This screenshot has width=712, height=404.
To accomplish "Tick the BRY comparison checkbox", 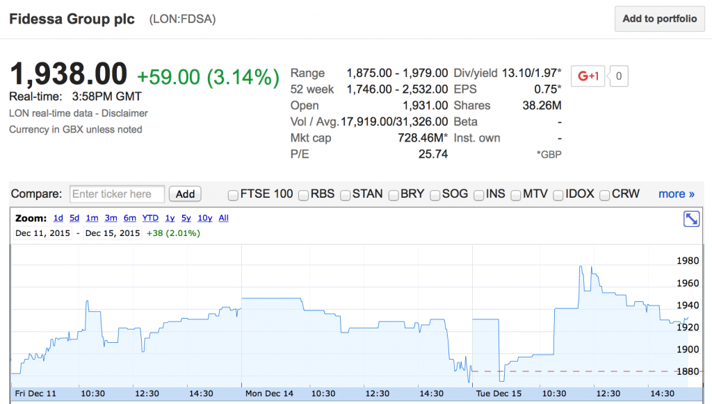I will (x=394, y=195).
